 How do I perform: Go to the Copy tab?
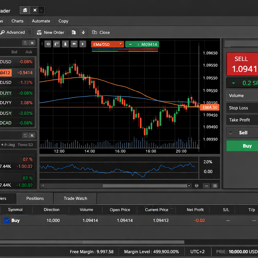click(x=63, y=21)
